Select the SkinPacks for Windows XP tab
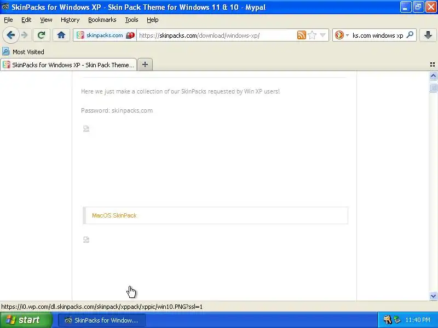 coord(69,65)
